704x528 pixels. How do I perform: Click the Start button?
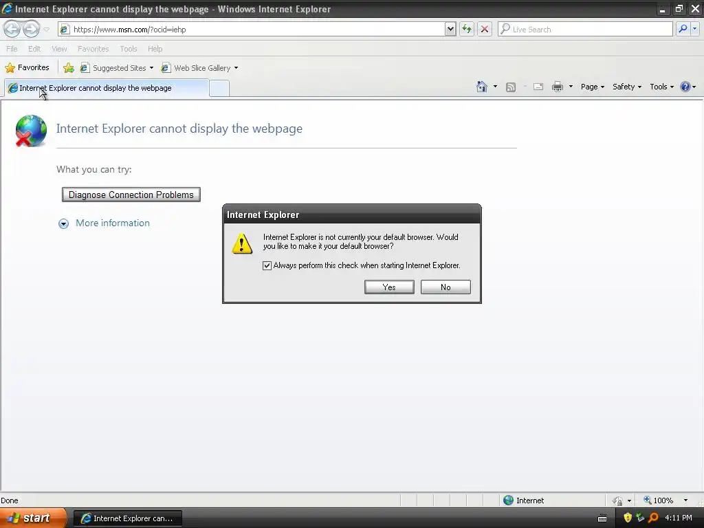32,518
